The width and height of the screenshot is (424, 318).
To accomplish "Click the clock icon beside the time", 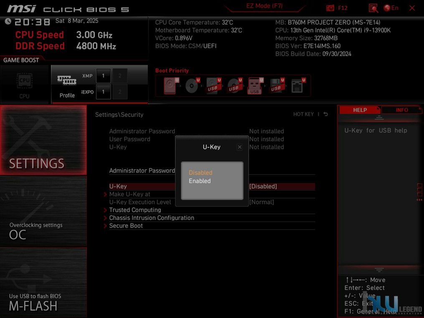I will 8,21.
